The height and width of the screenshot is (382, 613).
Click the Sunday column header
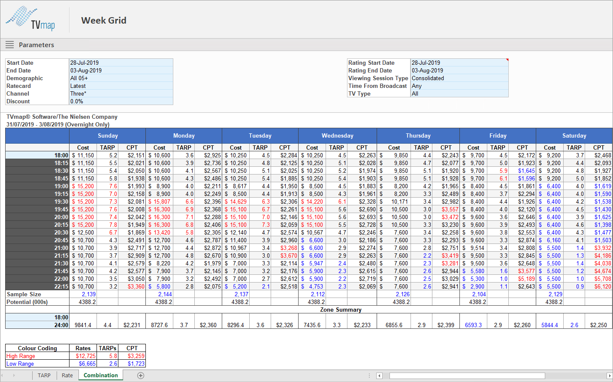pyautogui.click(x=108, y=135)
